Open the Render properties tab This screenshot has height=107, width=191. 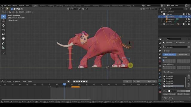click(x=160, y=48)
